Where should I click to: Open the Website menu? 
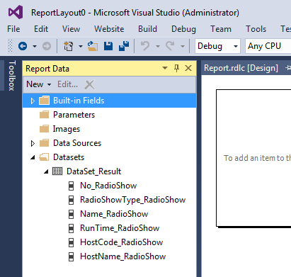click(109, 29)
